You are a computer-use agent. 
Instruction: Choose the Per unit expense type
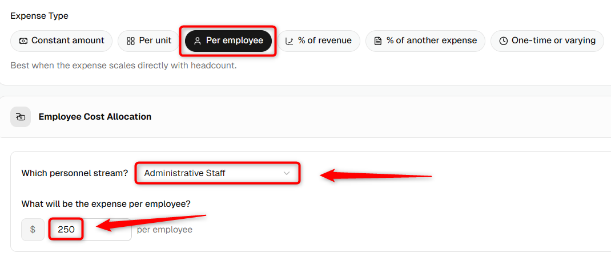coord(149,41)
